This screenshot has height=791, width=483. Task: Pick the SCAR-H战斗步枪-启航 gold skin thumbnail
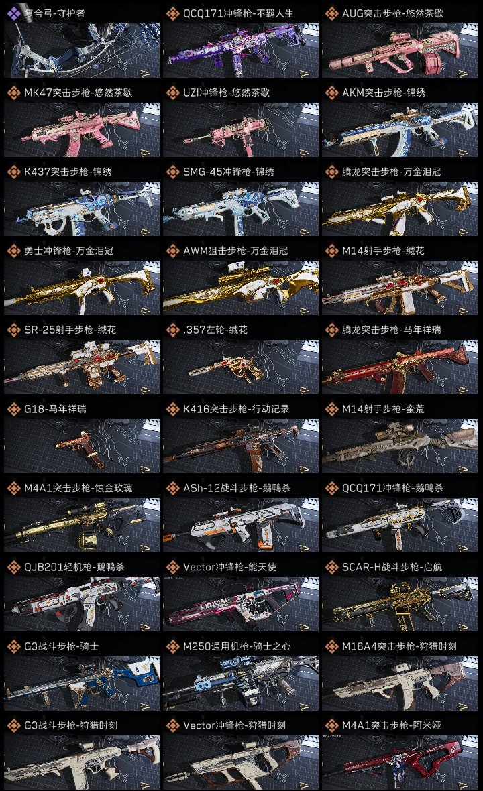tap(400, 605)
